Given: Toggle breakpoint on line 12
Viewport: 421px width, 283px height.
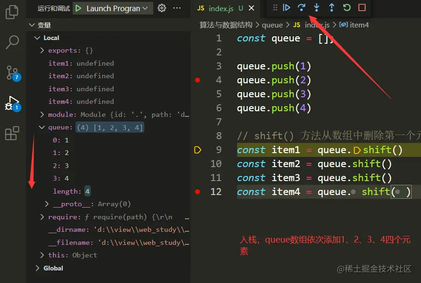Looking at the screenshot, I should [x=197, y=192].
